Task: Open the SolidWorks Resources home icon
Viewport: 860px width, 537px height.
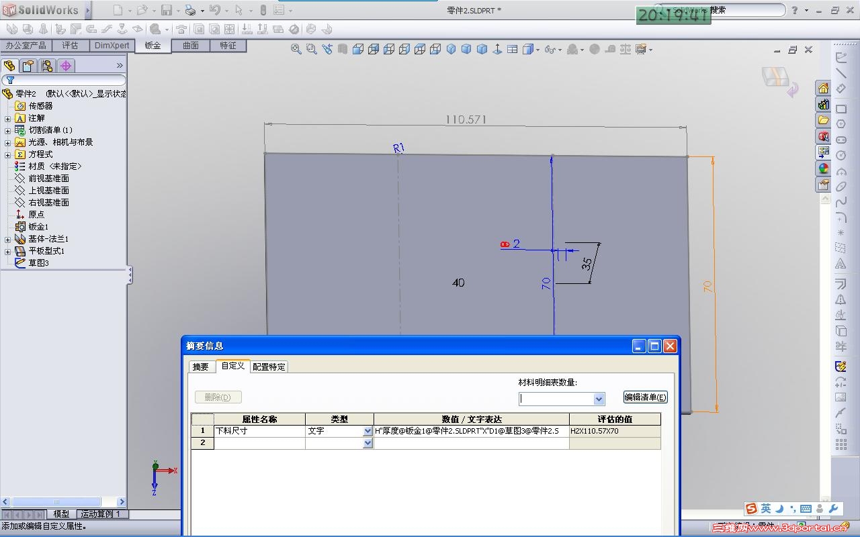Action: pyautogui.click(x=823, y=88)
